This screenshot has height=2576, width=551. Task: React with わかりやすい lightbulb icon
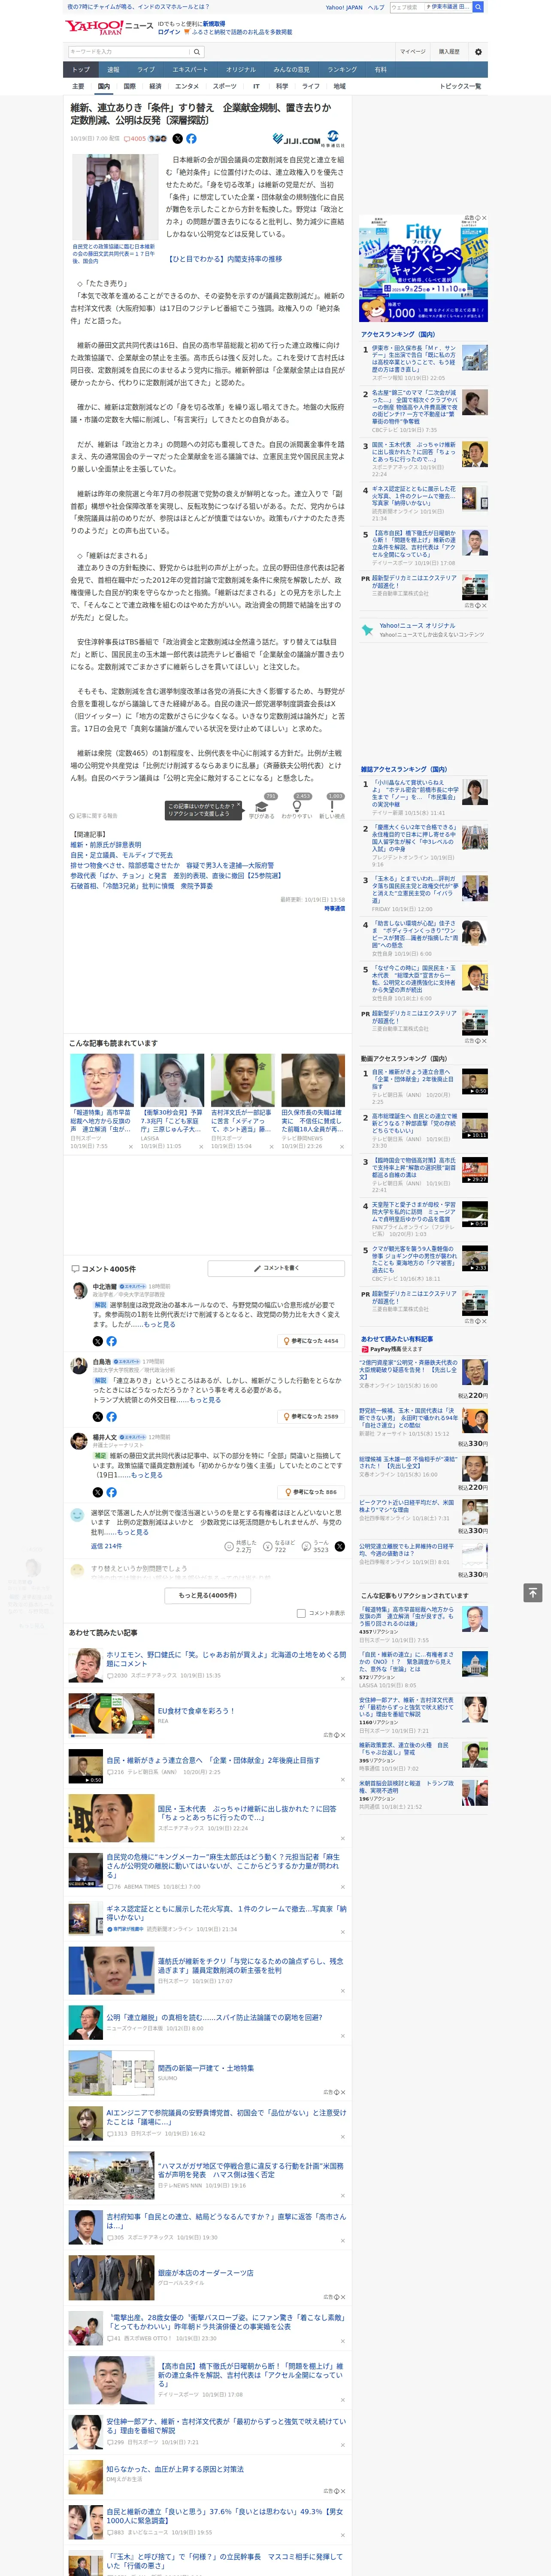coord(297,806)
